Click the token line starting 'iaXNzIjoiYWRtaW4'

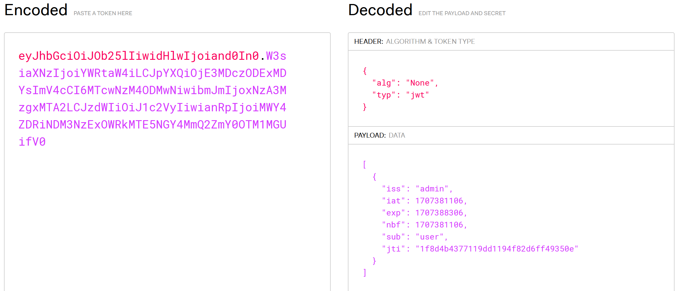(x=152, y=73)
